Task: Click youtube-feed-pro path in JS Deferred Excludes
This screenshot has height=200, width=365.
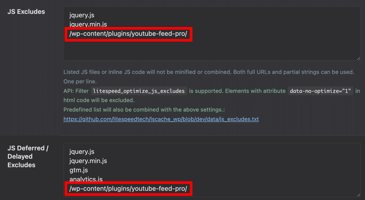Action: tap(128, 189)
